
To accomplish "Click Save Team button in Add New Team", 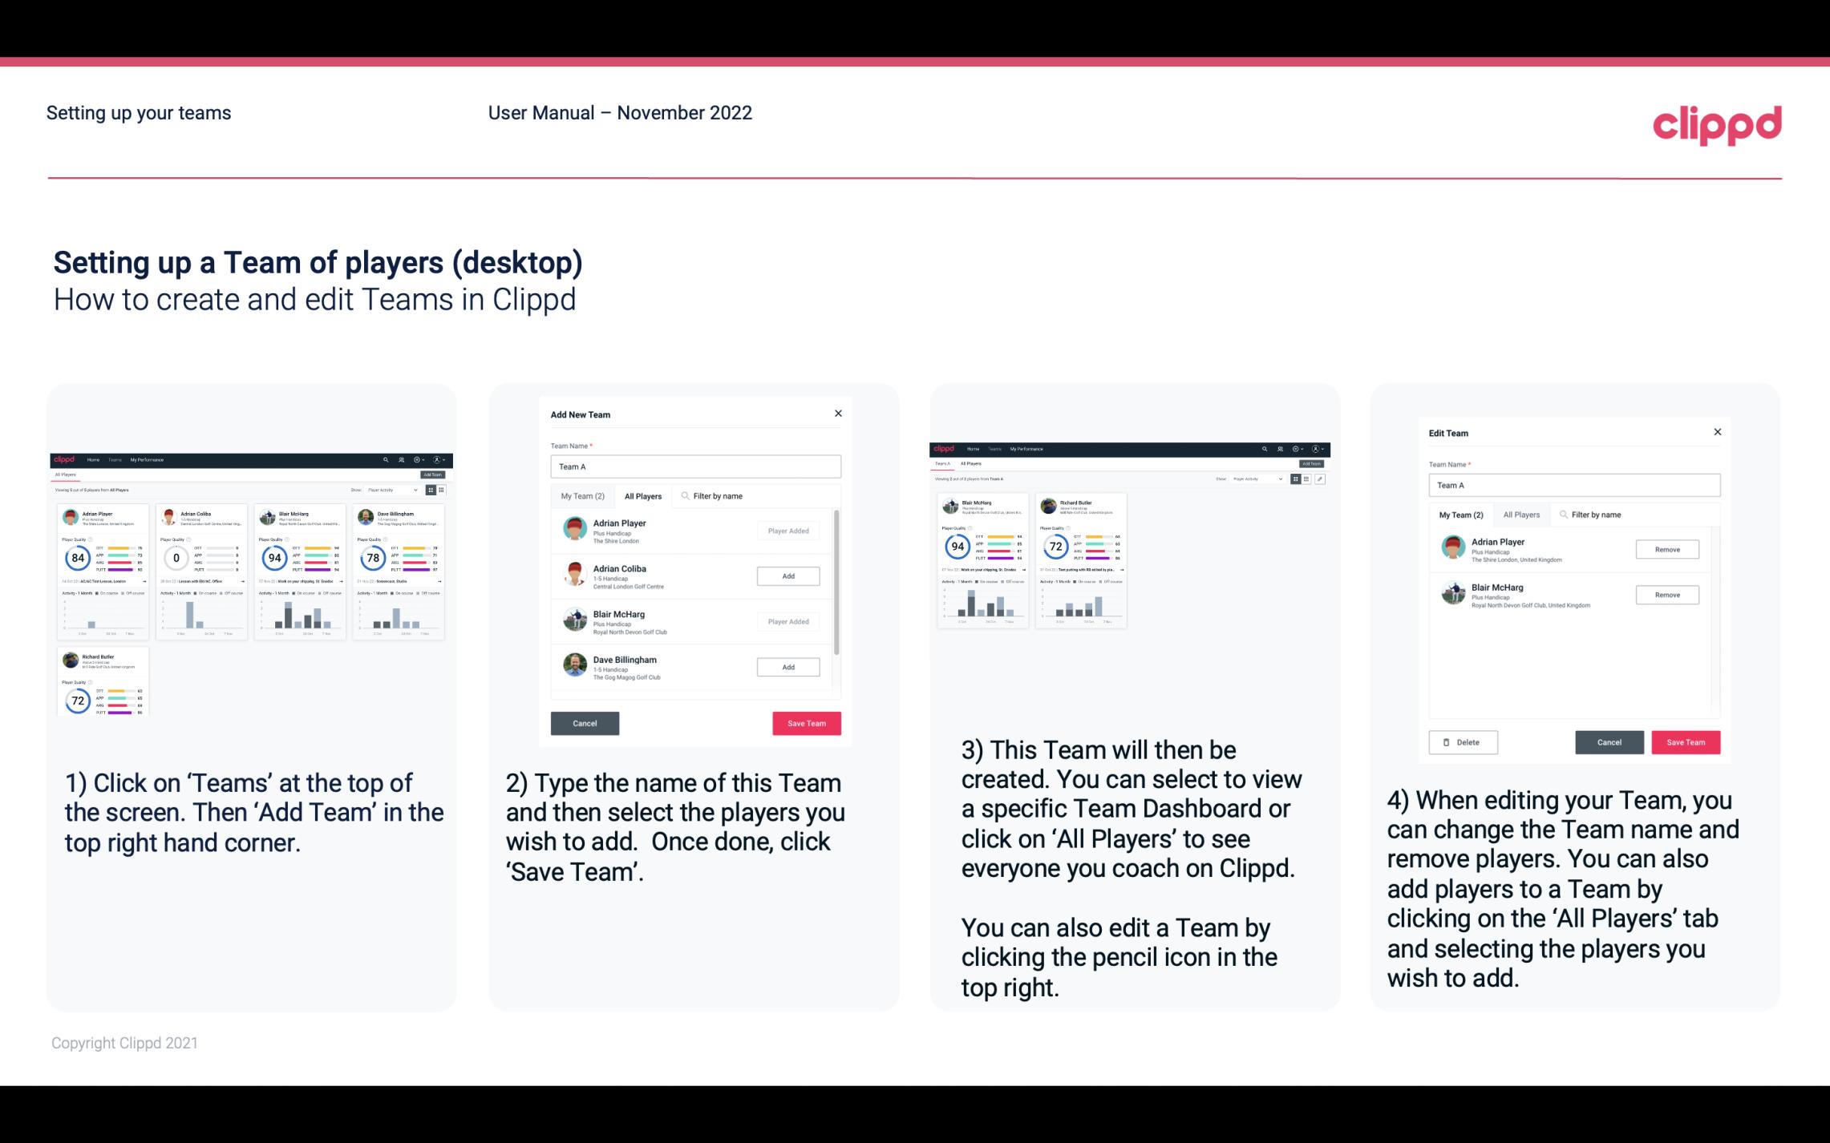I will [805, 721].
